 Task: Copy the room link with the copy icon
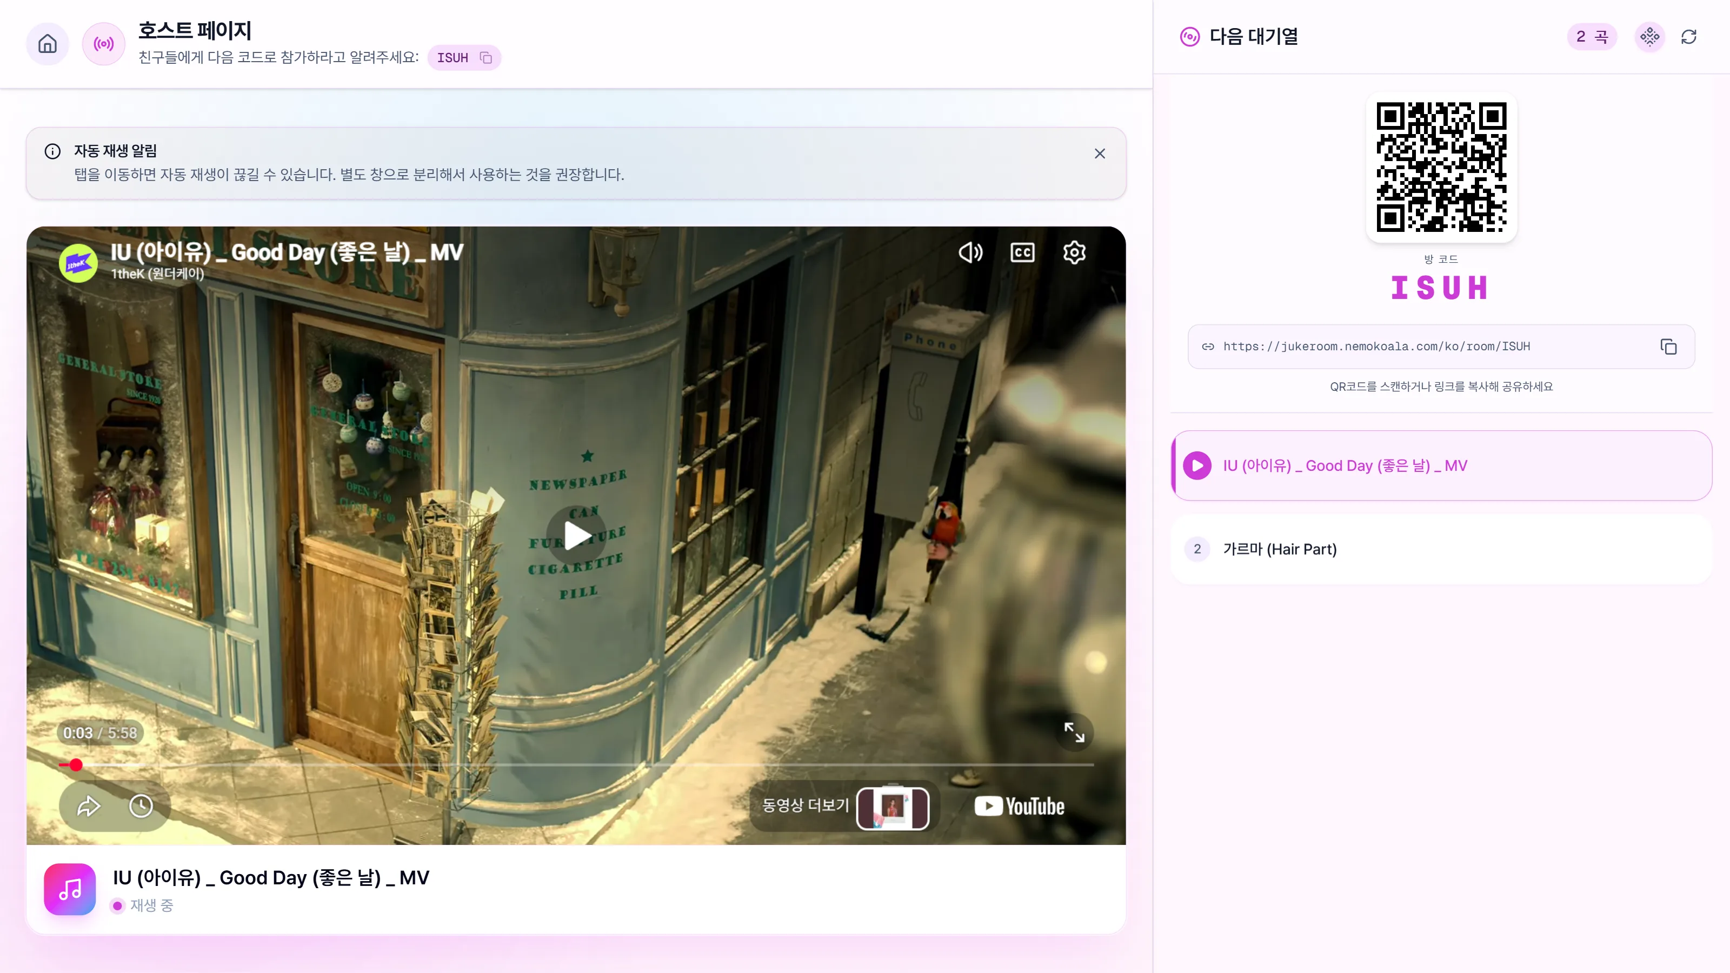click(1668, 346)
